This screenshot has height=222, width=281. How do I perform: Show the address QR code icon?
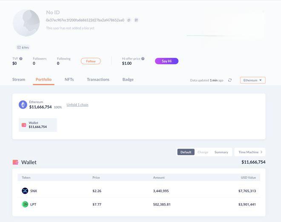136,20
